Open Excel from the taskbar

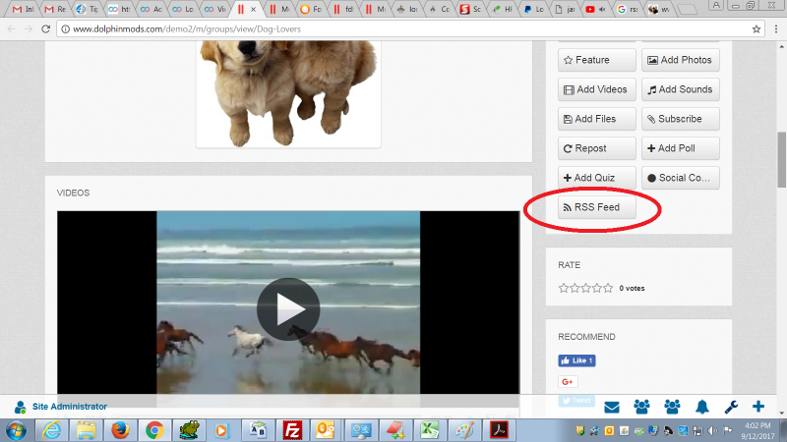point(430,430)
